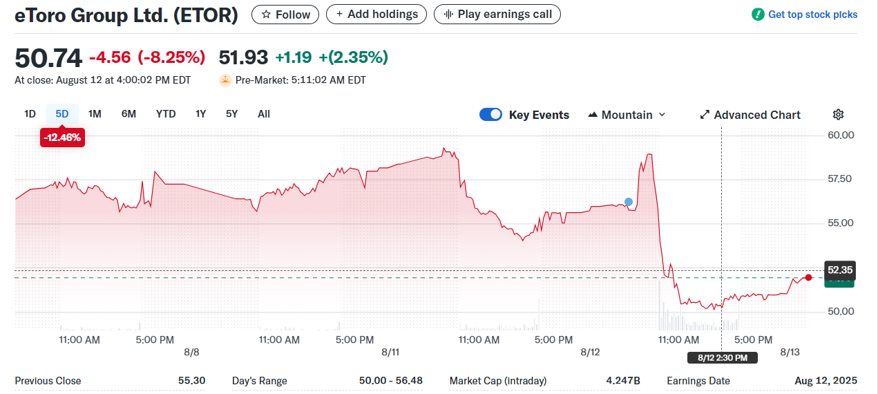This screenshot has height=394, width=878.
Task: Click the pre-market sunrise icon
Action: click(225, 80)
